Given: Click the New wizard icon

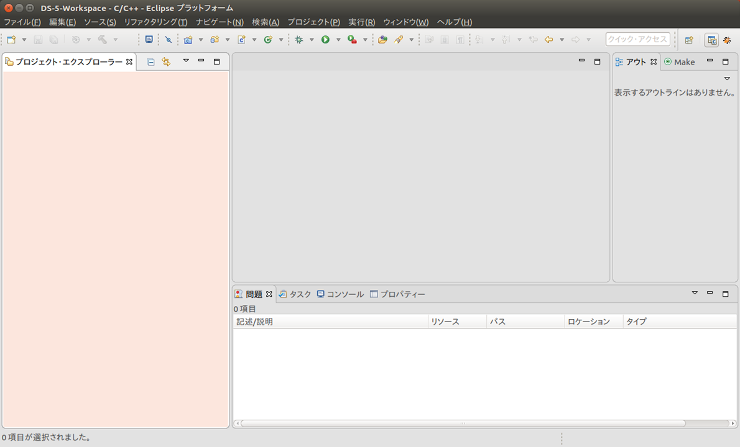Looking at the screenshot, I should click(x=11, y=40).
